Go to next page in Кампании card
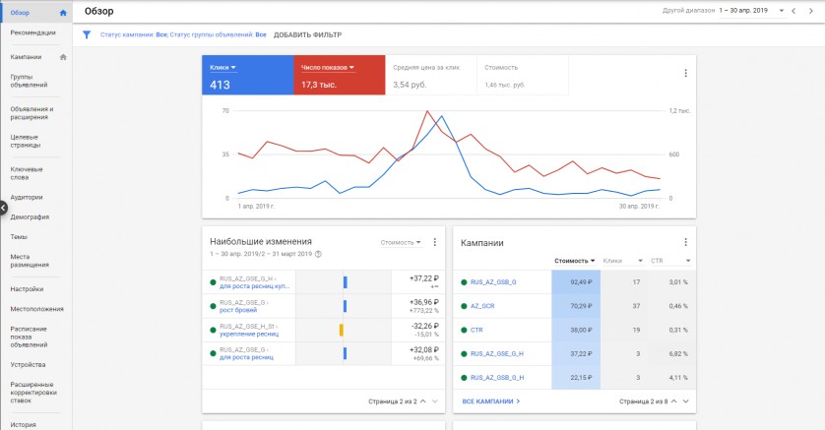Image resolution: width=825 pixels, height=430 pixels. pos(686,401)
